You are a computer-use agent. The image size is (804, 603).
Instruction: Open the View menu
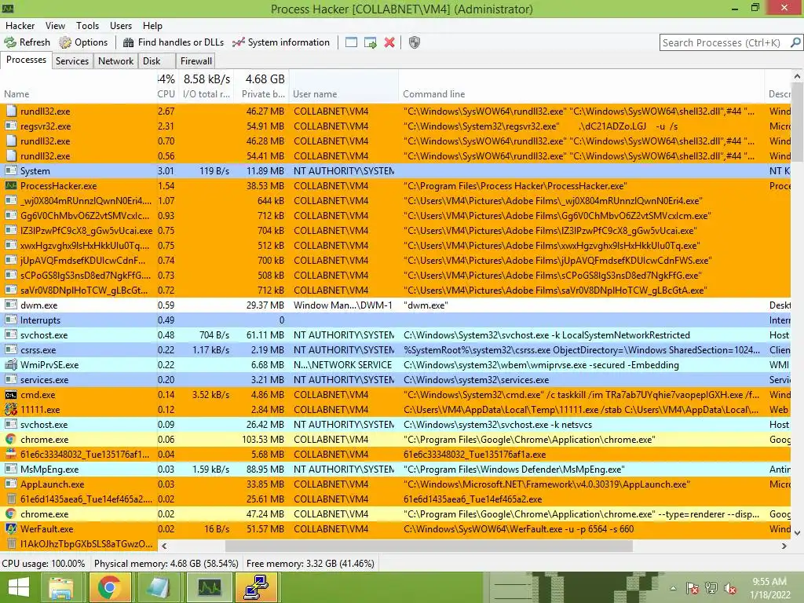(55, 26)
